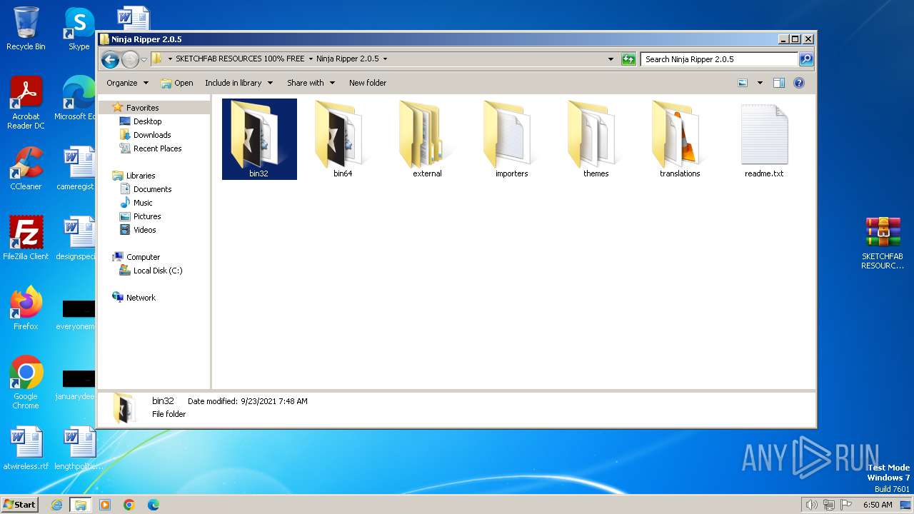The image size is (914, 514).
Task: Launch FileZilla Client from the desktop
Action: pyautogui.click(x=26, y=238)
